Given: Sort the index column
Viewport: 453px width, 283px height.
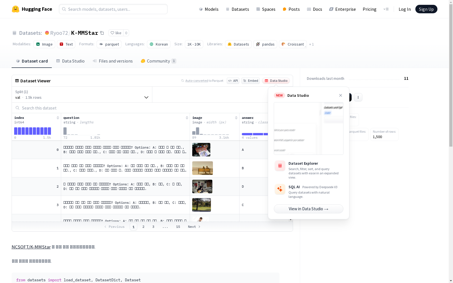Looking at the screenshot, I should coord(58,118).
